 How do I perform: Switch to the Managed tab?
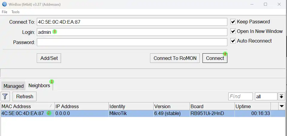(x=13, y=86)
